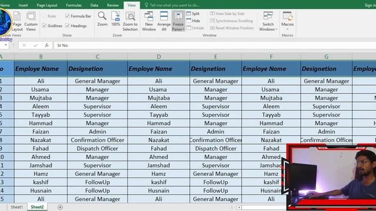Click View Side by Side
376x211 pixels.
(227, 13)
